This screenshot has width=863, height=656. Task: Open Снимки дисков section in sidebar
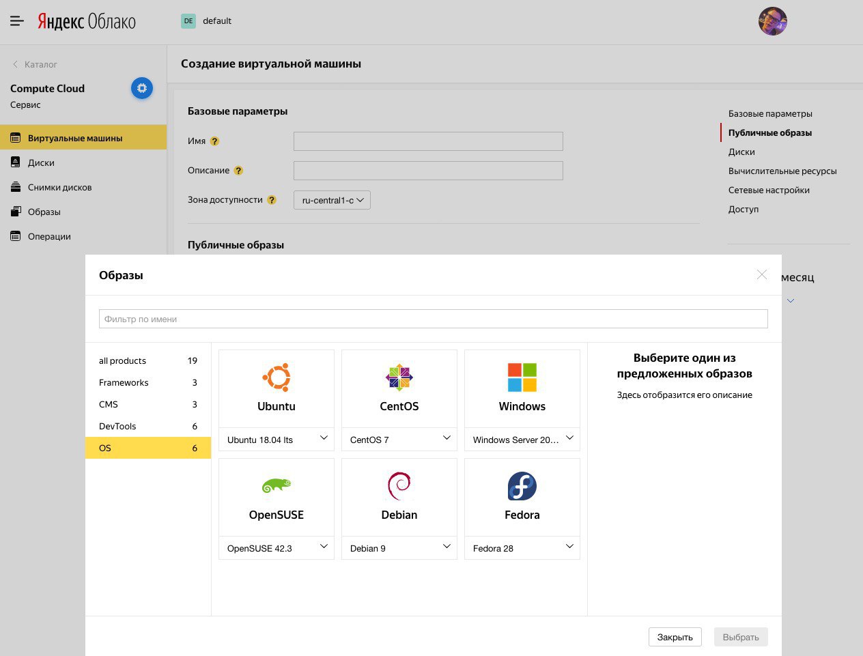[x=83, y=187]
